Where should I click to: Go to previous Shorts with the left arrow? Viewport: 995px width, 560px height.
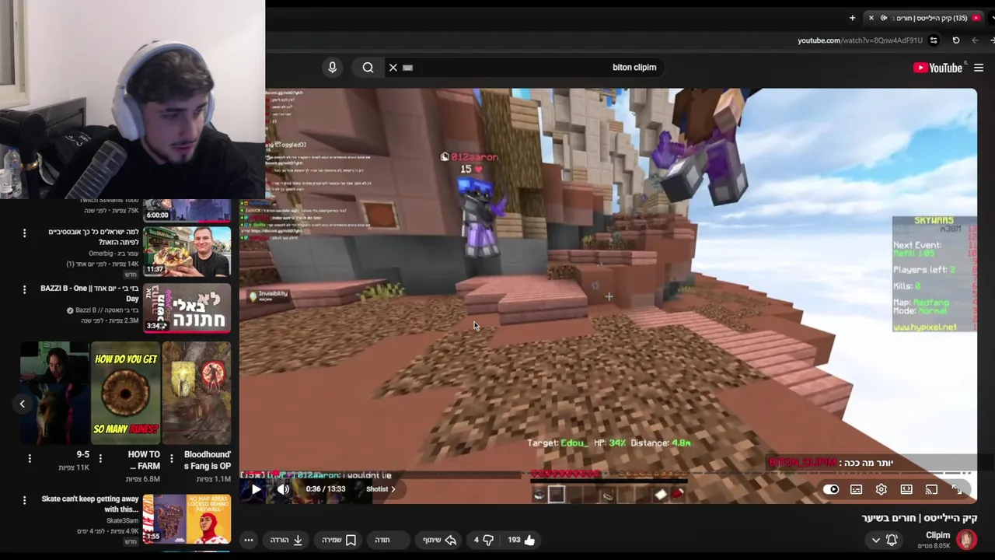tap(22, 404)
